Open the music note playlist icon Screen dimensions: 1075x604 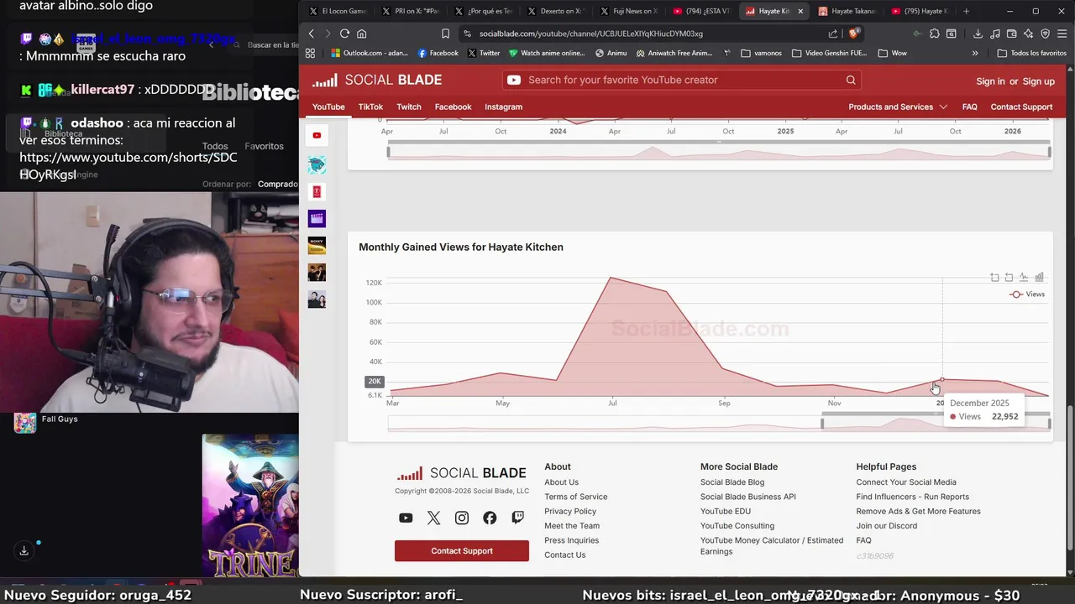[995, 34]
